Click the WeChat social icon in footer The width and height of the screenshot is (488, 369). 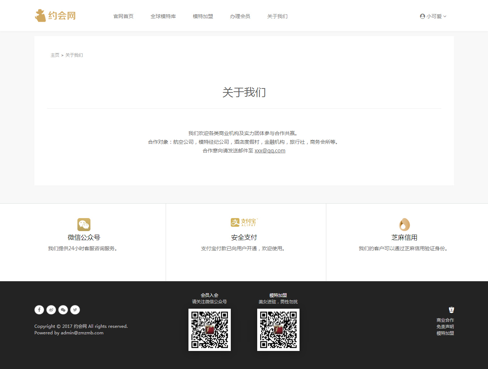63,310
